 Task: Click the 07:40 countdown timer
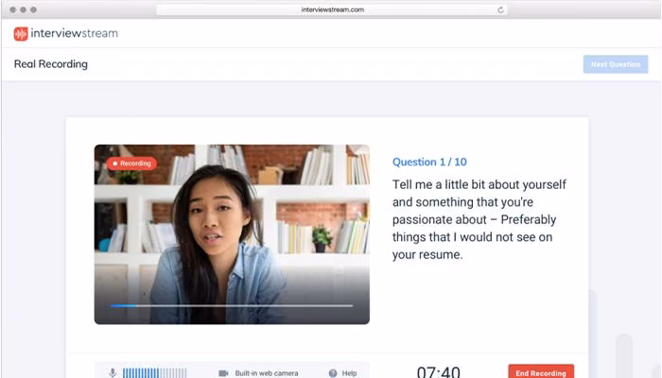438,371
